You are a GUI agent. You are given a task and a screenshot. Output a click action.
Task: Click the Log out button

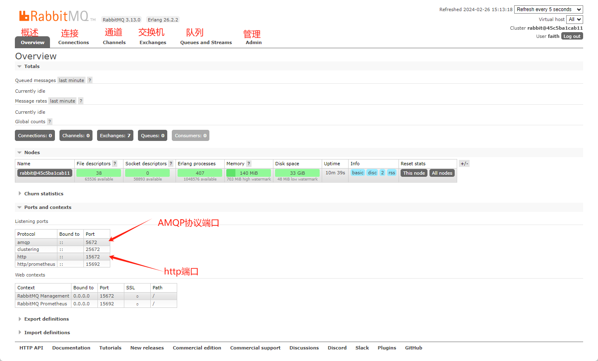[572, 36]
